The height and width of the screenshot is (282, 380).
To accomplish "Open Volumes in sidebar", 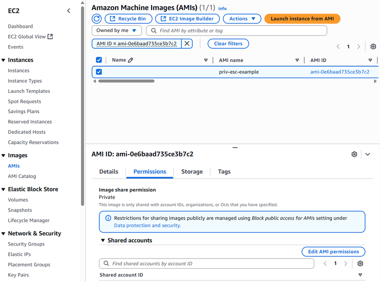I will pyautogui.click(x=18, y=200).
